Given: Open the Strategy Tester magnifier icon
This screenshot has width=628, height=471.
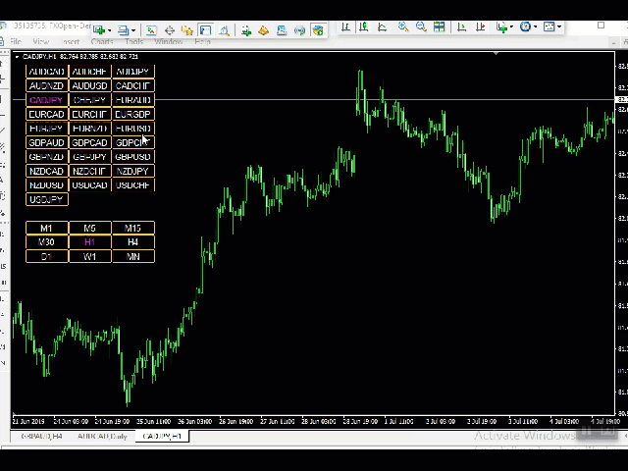Looking at the screenshot, I should coord(224,30).
